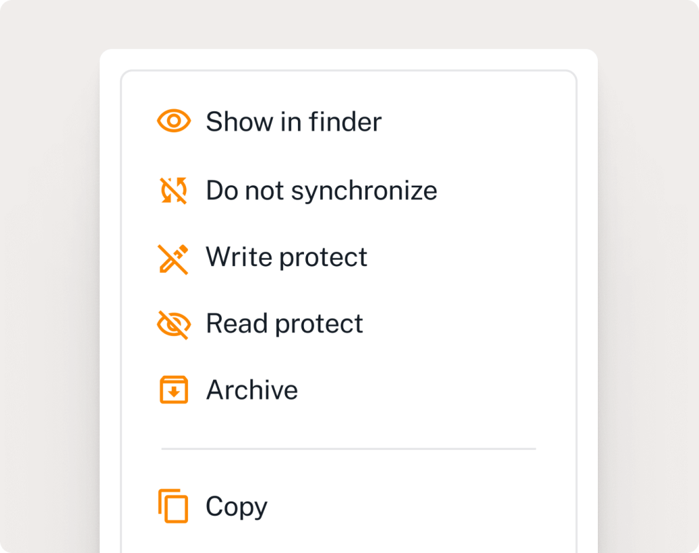Disable synchronization via the Do not synchronize text
Viewport: 699px width, 553px height.
tap(322, 191)
